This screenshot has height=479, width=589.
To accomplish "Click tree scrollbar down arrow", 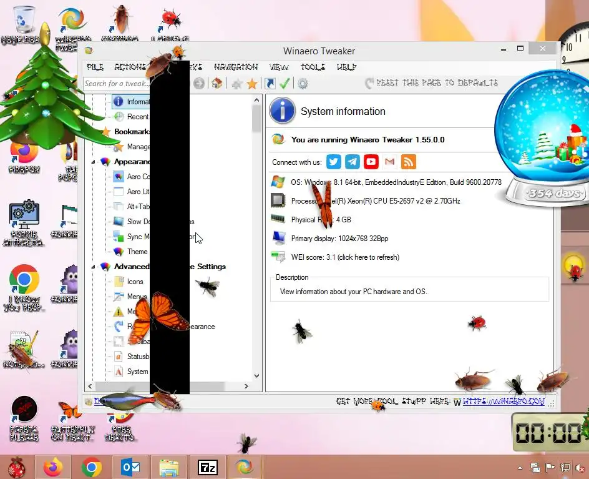I will [256, 375].
